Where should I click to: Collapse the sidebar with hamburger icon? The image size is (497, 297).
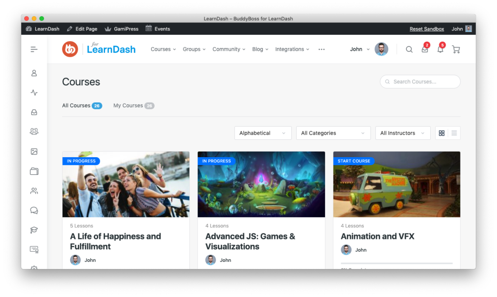(34, 50)
